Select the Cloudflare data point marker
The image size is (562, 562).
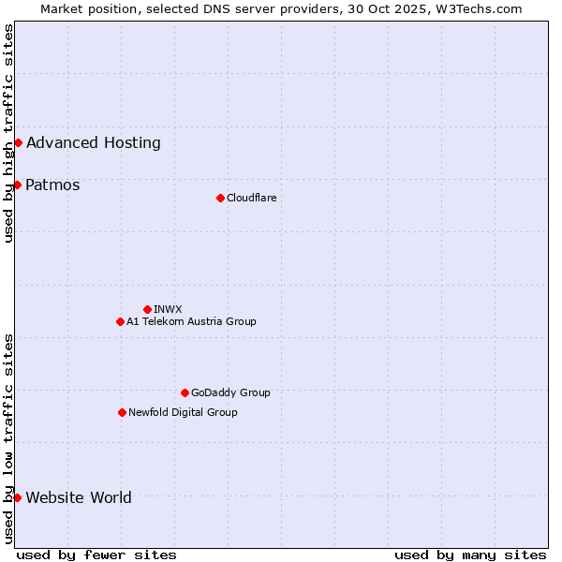220,198
